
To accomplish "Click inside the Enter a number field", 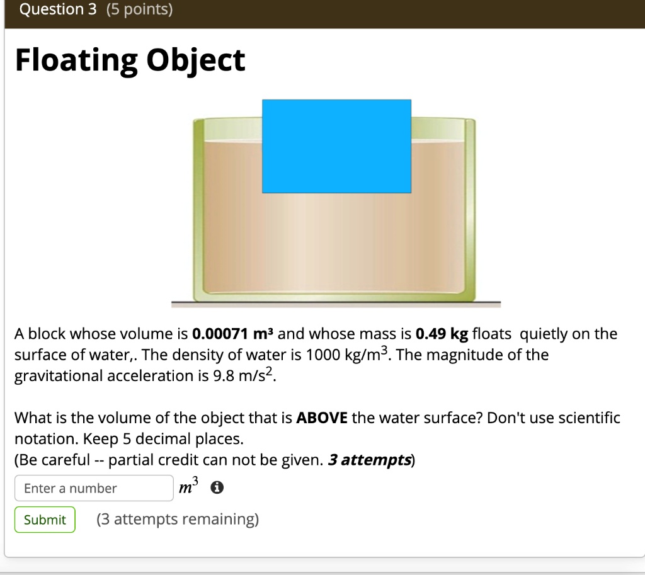I will click(93, 488).
